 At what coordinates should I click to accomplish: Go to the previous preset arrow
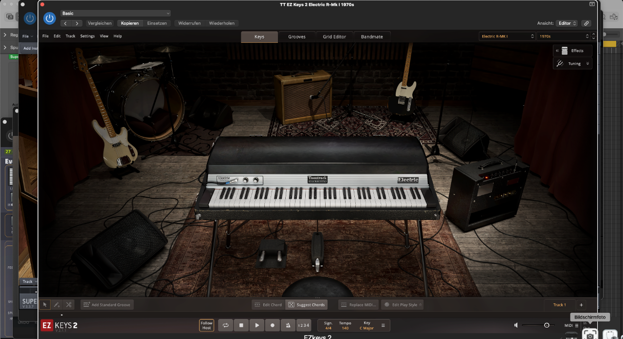coord(66,23)
